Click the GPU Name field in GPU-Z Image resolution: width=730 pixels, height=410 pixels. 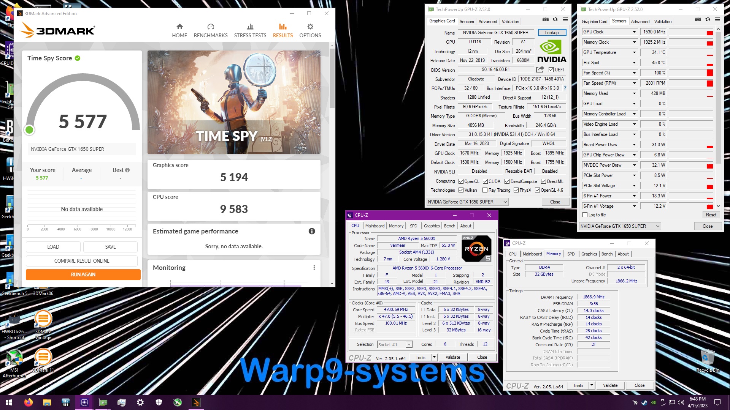point(495,33)
